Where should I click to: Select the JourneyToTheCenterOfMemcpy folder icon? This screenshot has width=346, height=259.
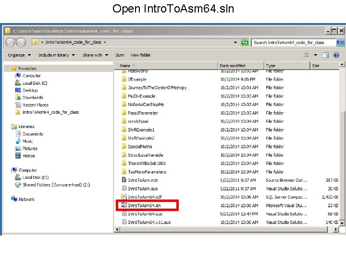pyautogui.click(x=124, y=87)
